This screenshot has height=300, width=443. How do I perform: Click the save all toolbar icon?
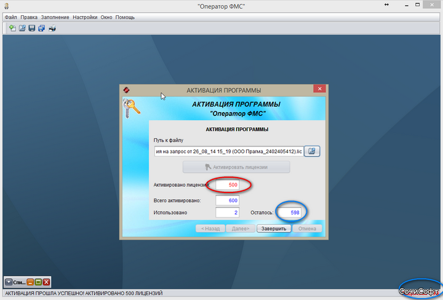pyautogui.click(x=42, y=28)
